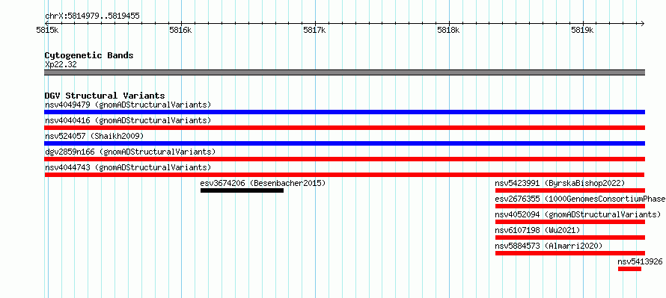666x298 pixels.
Task: Click the gray Xp22.32 cytogenetic band bar
Action: [x=344, y=72]
